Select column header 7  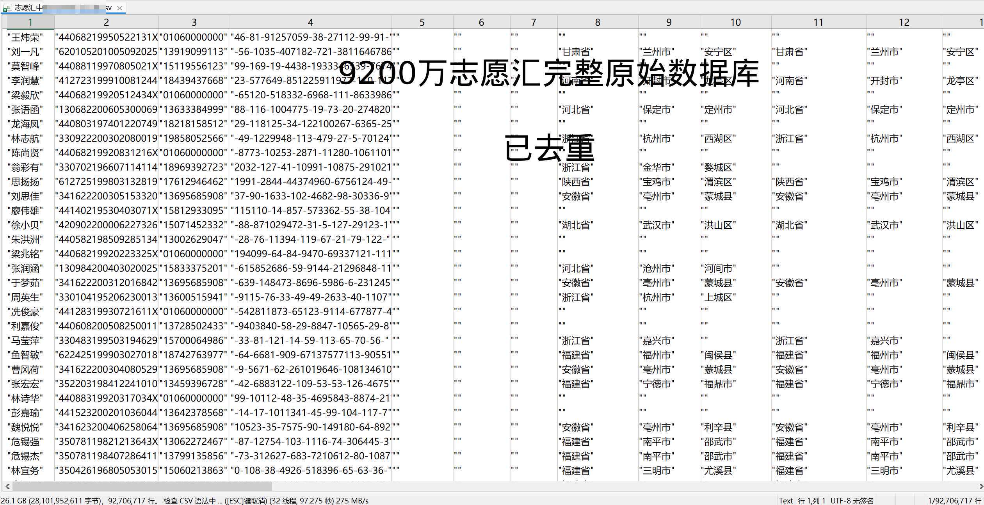point(534,22)
